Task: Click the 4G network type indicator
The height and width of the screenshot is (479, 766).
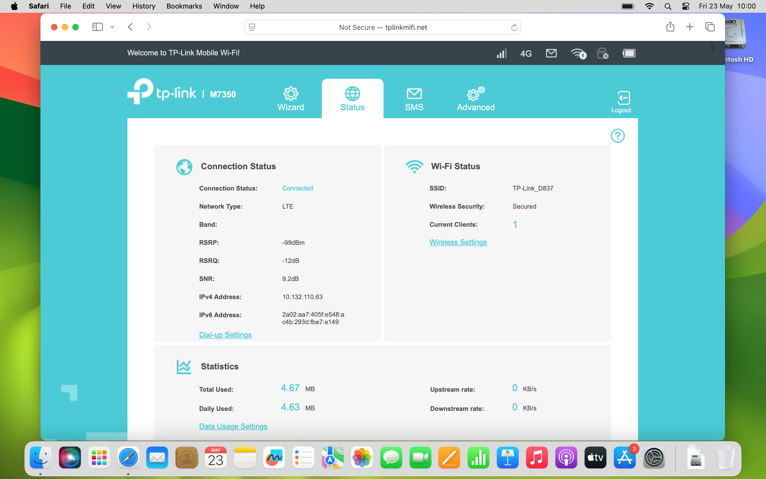Action: click(x=526, y=53)
